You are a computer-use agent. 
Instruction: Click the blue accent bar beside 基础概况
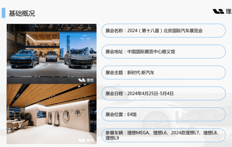[x=4, y=13]
